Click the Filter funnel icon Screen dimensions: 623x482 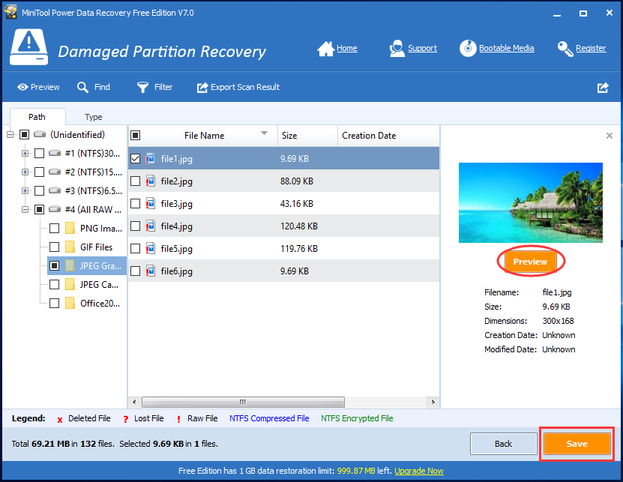pyautogui.click(x=142, y=88)
